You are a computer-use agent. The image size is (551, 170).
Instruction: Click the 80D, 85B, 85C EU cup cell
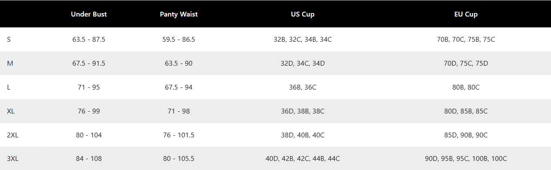click(466, 111)
